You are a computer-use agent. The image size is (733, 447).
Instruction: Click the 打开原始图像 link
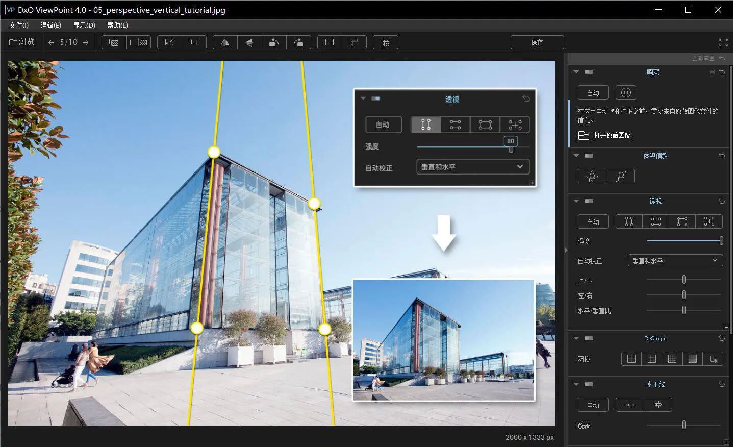click(612, 135)
